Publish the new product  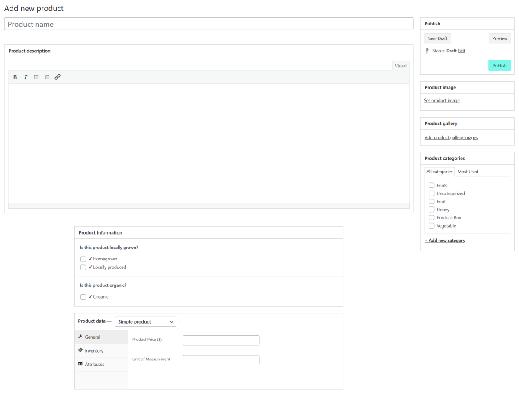500,65
